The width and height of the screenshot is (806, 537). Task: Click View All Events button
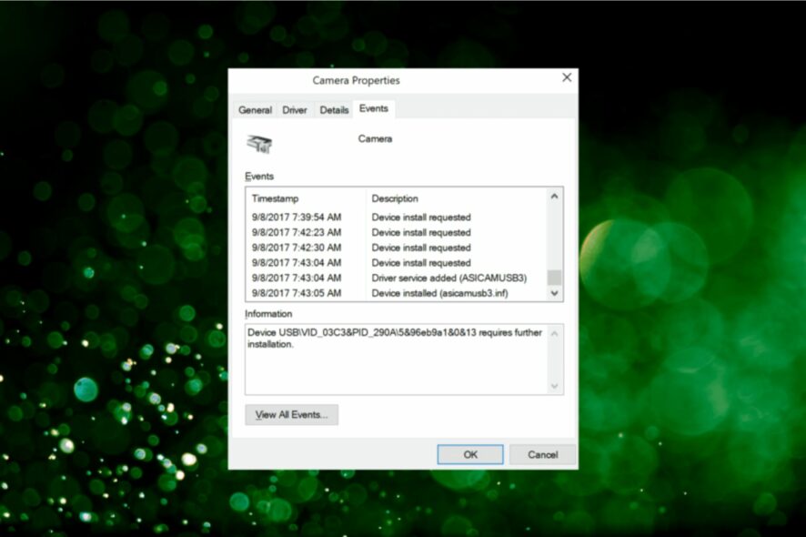click(291, 414)
